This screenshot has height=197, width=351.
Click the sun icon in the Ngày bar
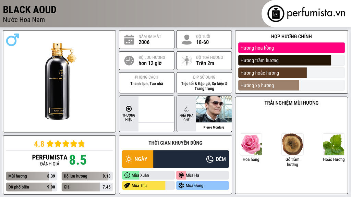pyautogui.click(x=129, y=159)
